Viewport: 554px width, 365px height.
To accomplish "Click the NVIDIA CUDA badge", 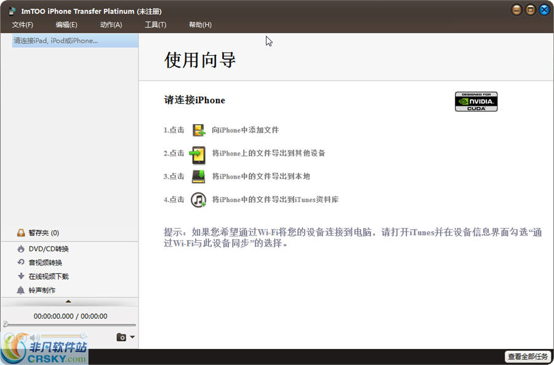I will (476, 101).
